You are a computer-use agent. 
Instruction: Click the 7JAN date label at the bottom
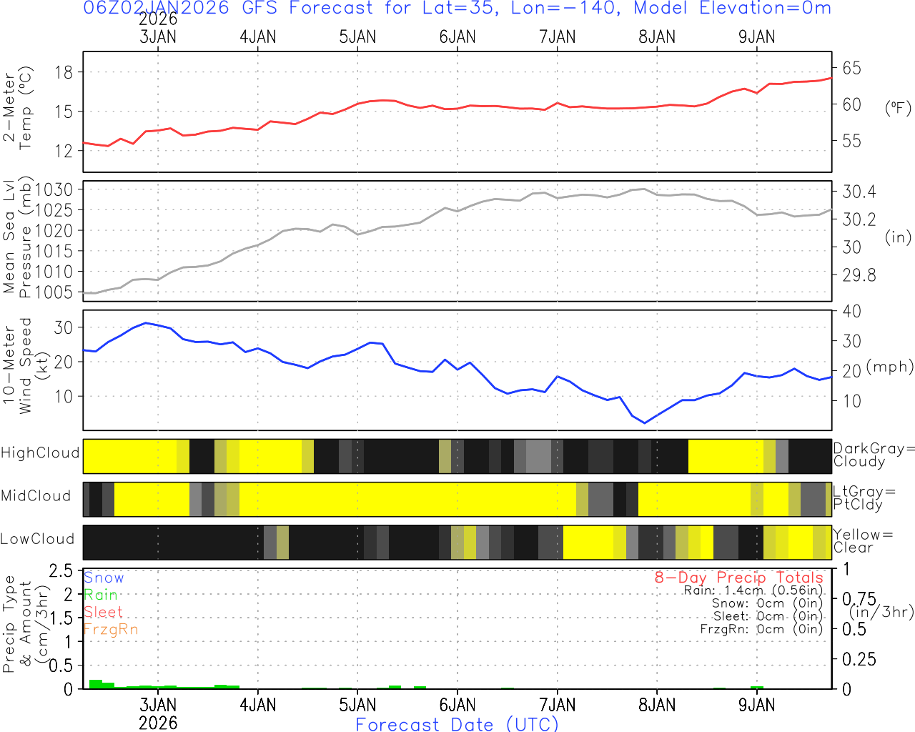pyautogui.click(x=557, y=706)
